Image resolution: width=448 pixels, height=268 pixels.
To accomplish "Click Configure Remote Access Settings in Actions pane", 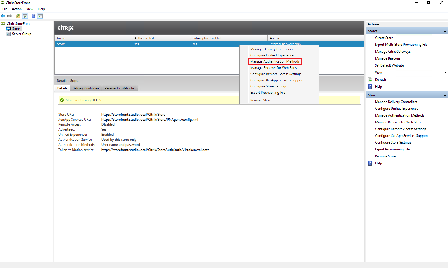I will pyautogui.click(x=400, y=129).
